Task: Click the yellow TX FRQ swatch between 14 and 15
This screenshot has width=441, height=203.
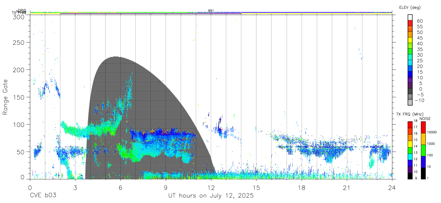Action: [x=410, y=144]
